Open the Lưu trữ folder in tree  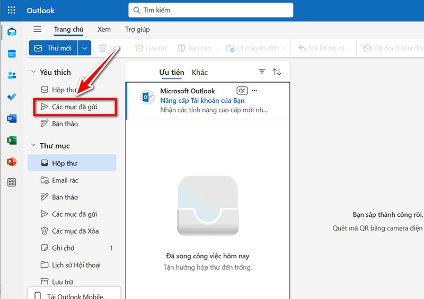[72, 282]
